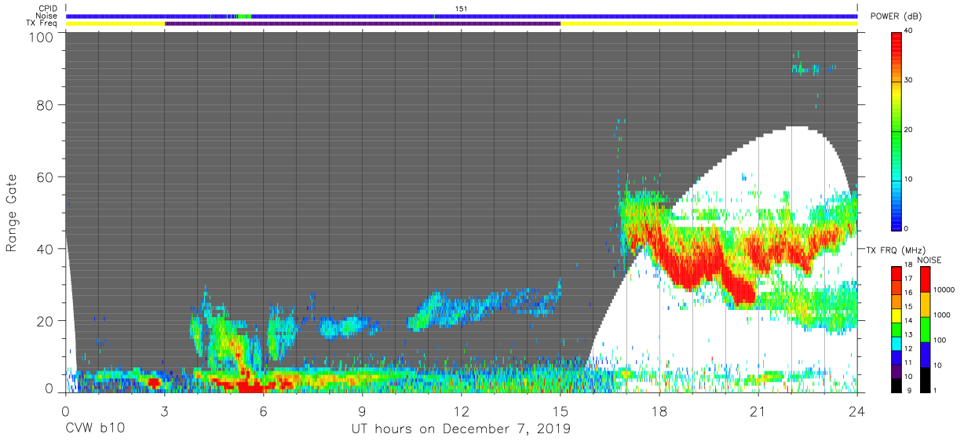The image size is (964, 445).
Task: Click the 9 tick on UT hours axis
Action: point(362,410)
